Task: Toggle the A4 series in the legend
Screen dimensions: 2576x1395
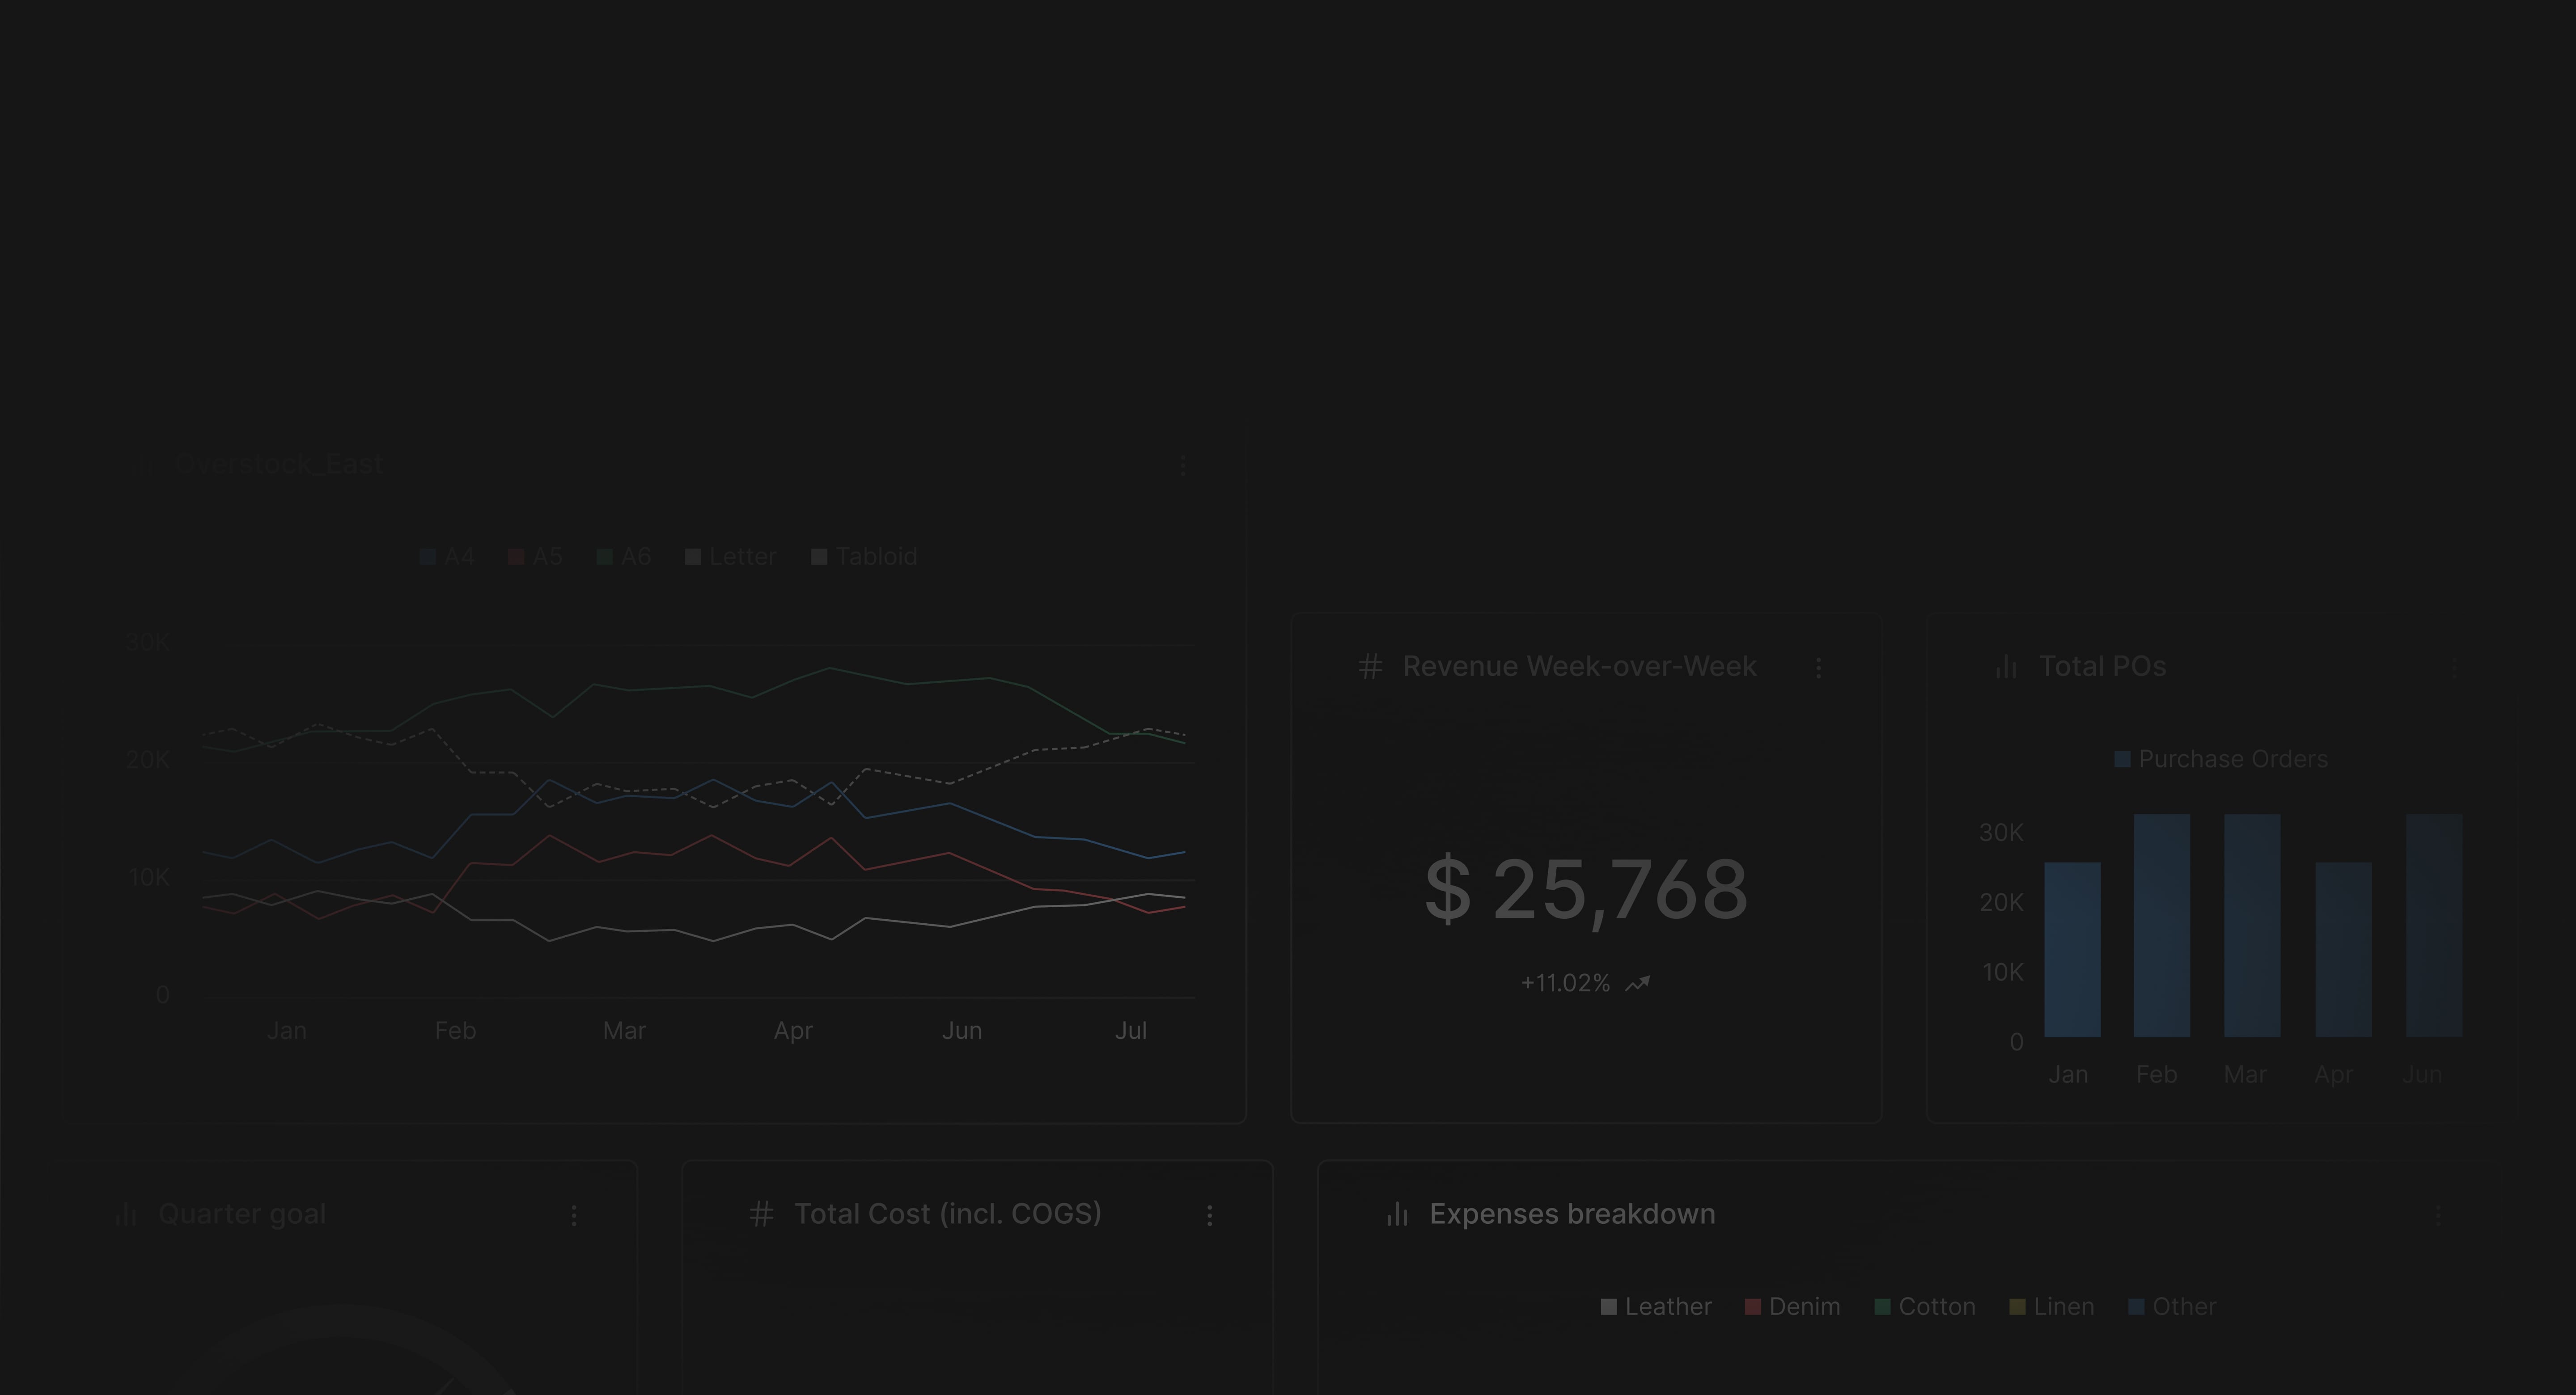Action: (x=447, y=557)
